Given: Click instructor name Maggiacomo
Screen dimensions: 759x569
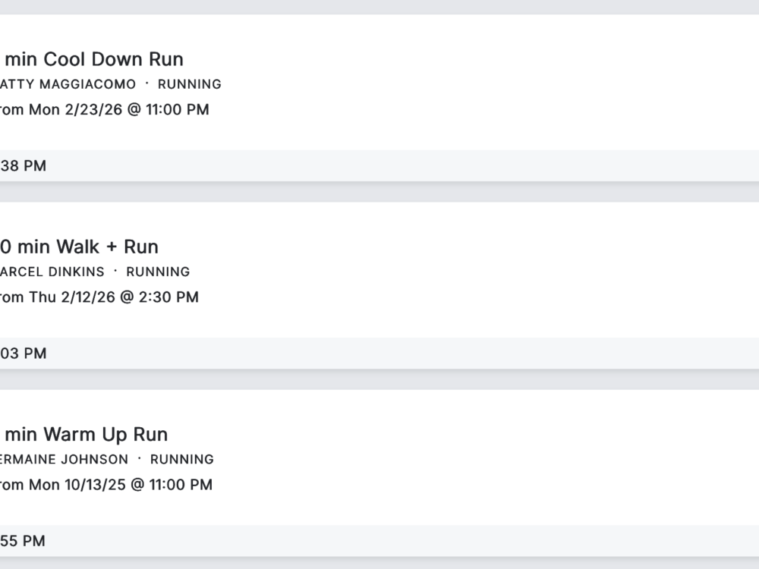Looking at the screenshot, I should pos(68,84).
